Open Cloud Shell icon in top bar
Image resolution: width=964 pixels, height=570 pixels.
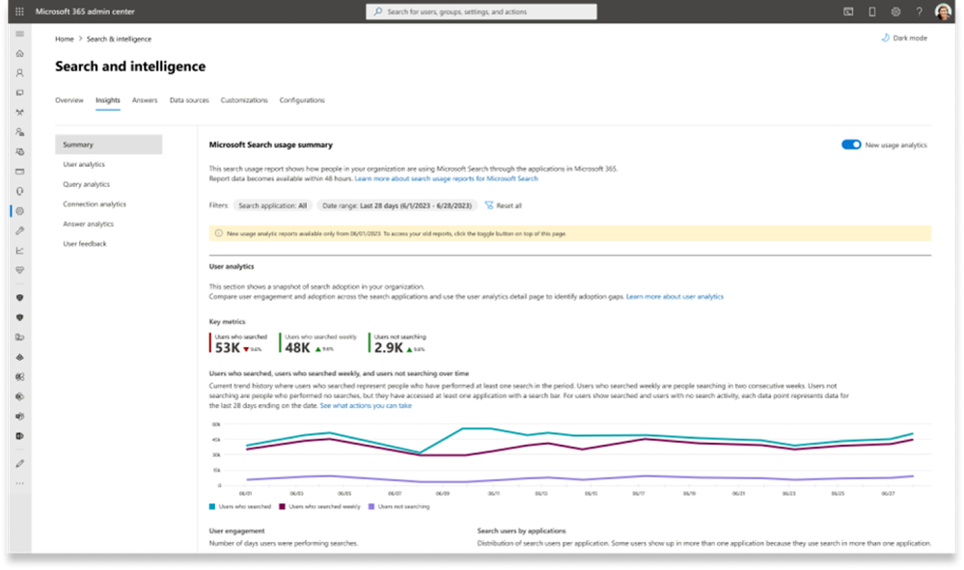[848, 12]
